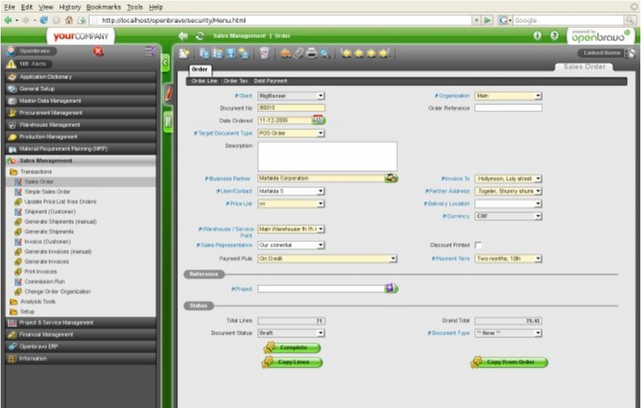This screenshot has height=408, width=641.
Task: Click the browser home icon
Action: coord(69,20)
